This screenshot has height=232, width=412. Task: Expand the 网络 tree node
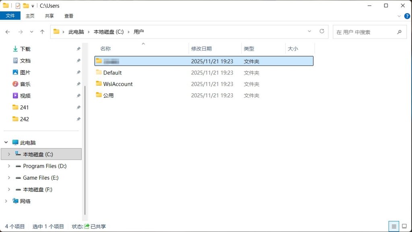coord(6,201)
